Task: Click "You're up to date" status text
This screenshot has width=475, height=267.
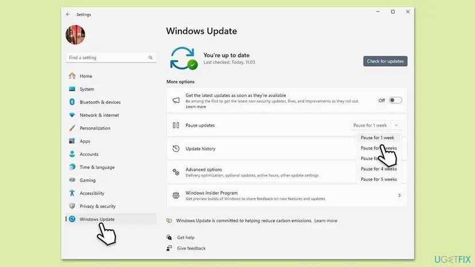Action: (226, 55)
